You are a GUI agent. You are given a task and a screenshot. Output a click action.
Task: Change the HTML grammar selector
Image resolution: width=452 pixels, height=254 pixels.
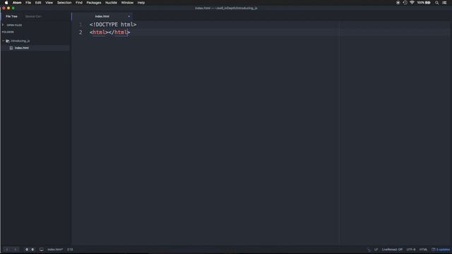click(x=424, y=249)
